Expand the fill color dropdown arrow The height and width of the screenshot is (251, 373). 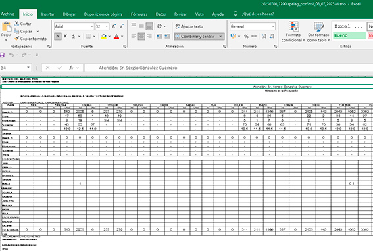click(x=109, y=36)
